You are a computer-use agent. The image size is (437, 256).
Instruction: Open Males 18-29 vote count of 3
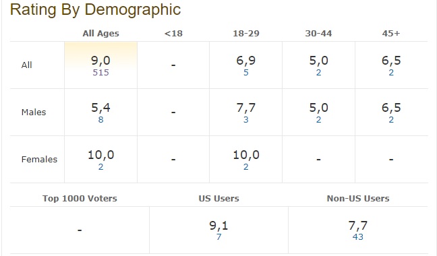tap(245, 120)
